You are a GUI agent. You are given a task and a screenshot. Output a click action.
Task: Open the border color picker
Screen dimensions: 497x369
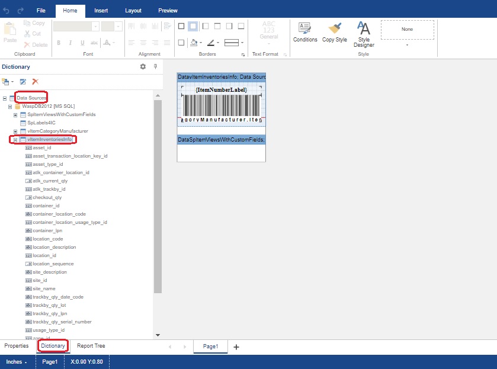coord(213,43)
